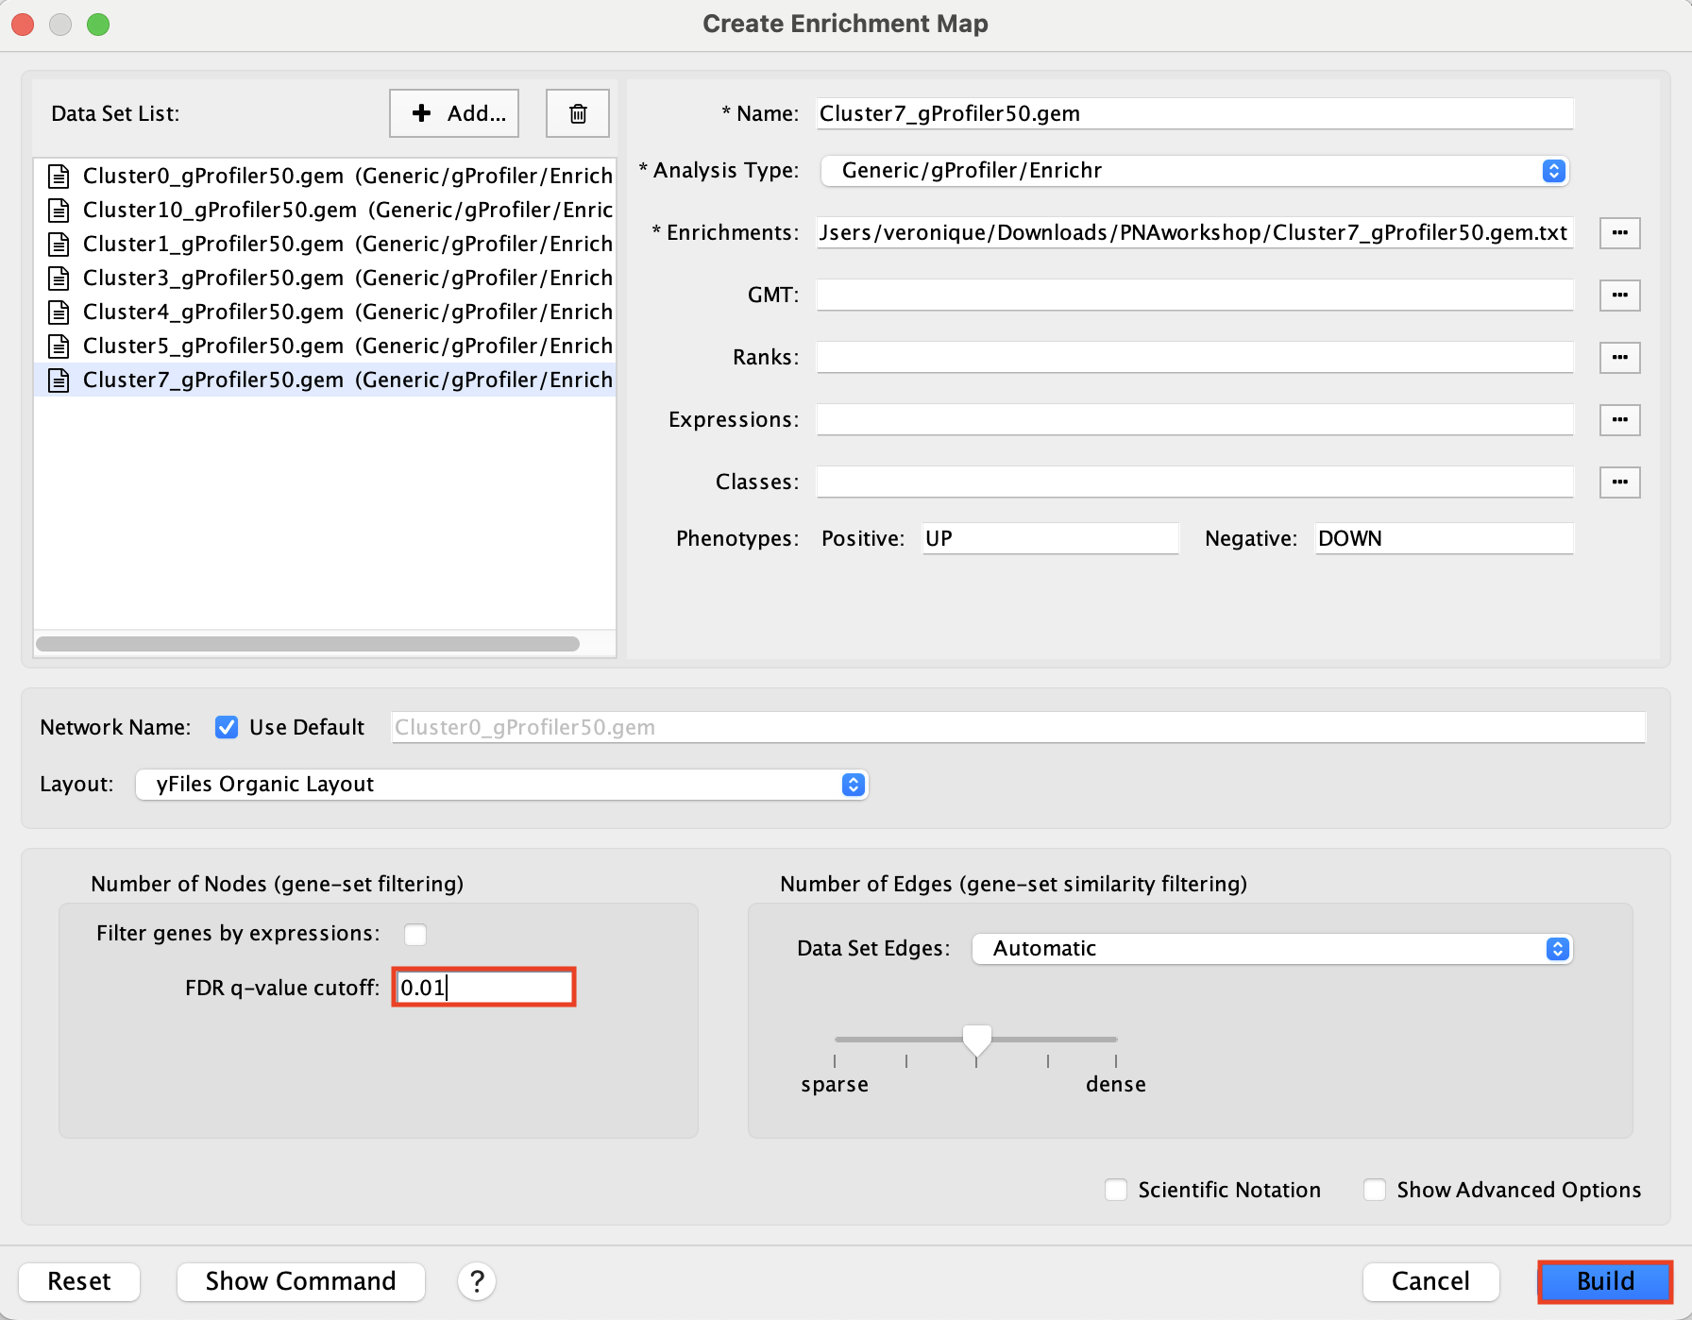The image size is (1692, 1320).
Task: Open help with the question mark button
Action: click(477, 1281)
